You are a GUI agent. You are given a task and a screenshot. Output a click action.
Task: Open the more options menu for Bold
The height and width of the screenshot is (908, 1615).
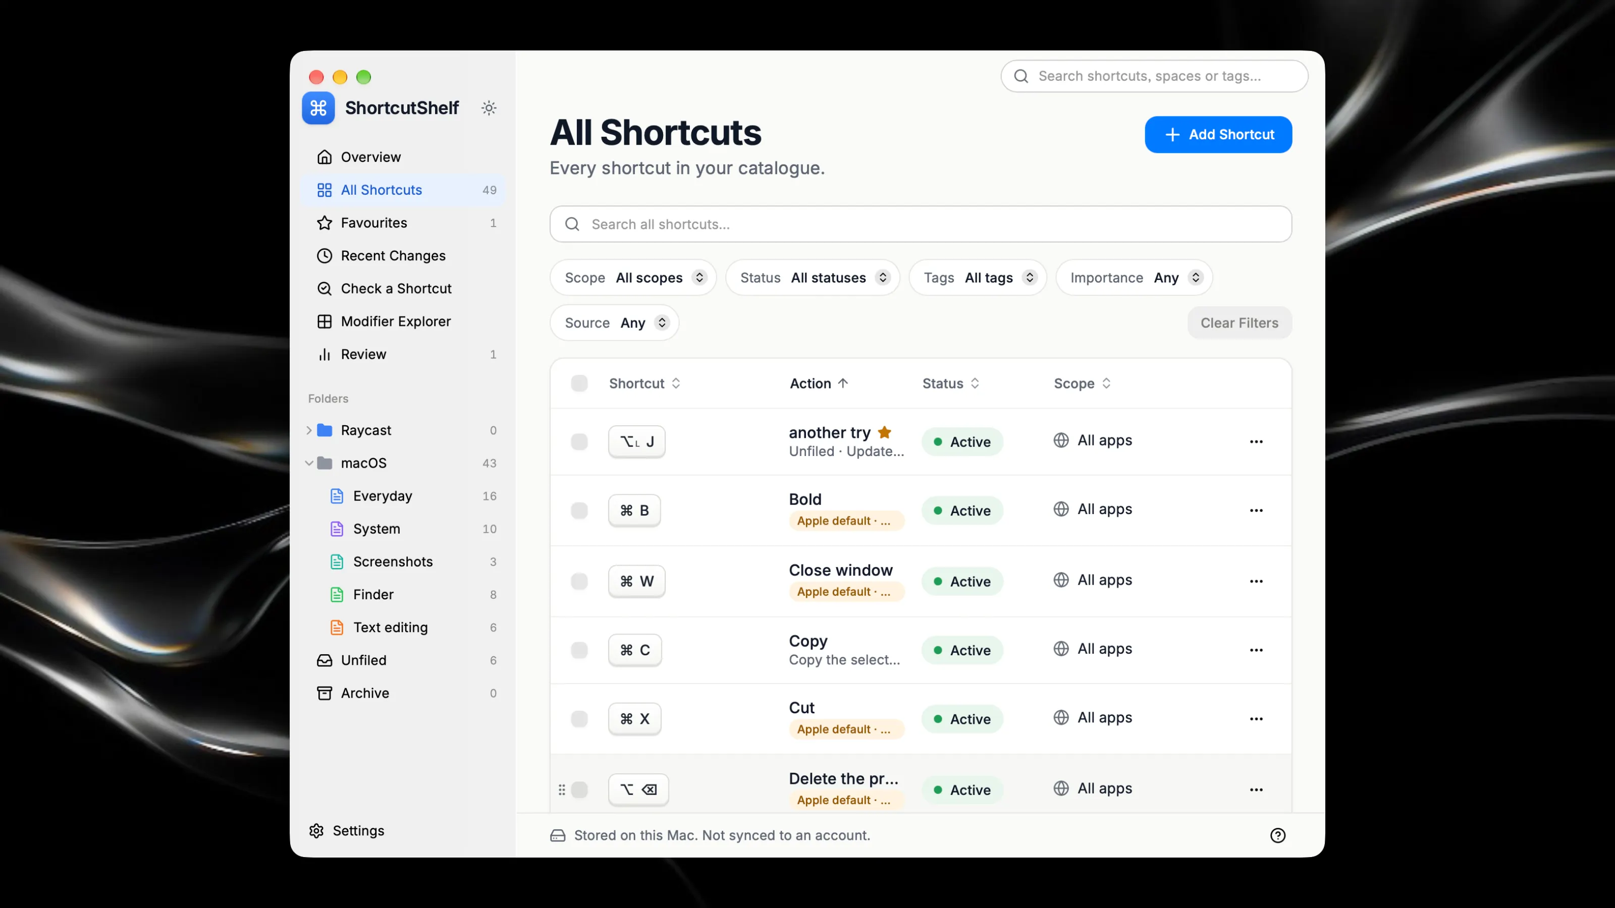click(1256, 510)
